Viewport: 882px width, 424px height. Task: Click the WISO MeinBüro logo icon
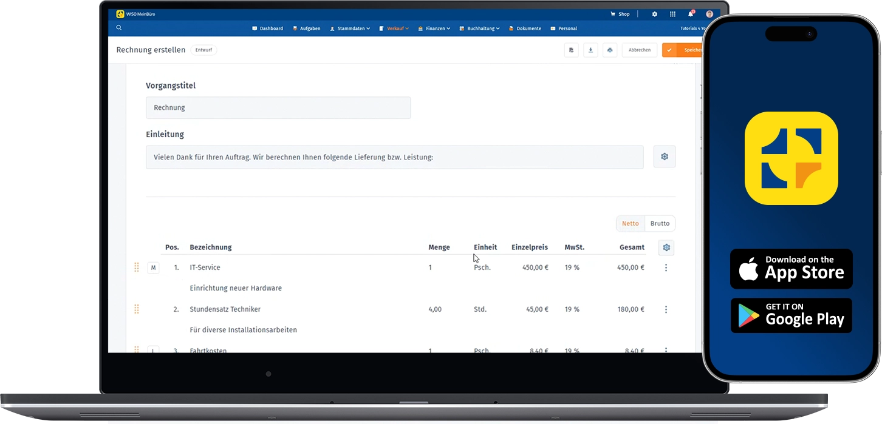click(120, 14)
